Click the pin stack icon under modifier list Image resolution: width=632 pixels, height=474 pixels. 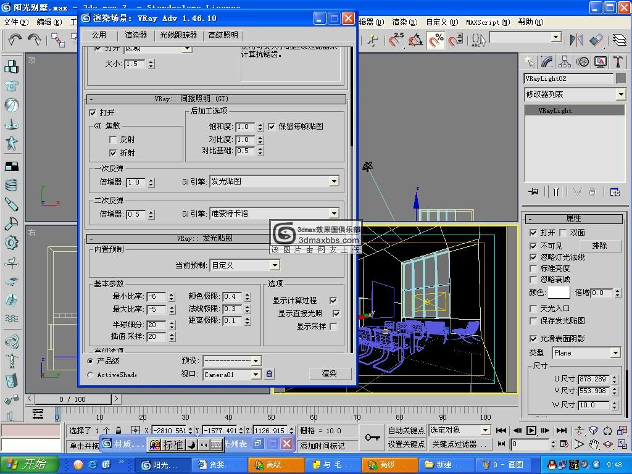click(x=533, y=192)
